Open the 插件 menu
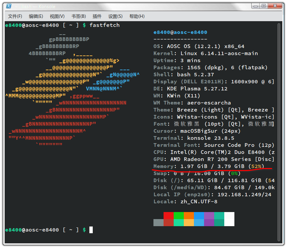The width and height of the screenshot is (287, 248). click(x=97, y=16)
